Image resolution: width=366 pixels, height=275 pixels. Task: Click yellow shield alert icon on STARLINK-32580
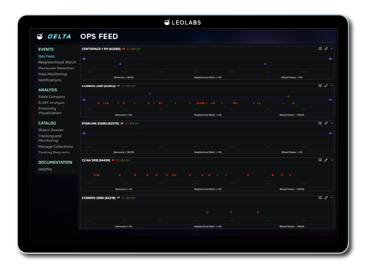[131, 123]
